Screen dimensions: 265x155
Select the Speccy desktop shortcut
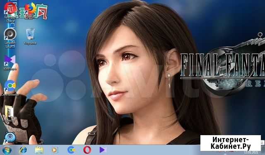[9, 114]
